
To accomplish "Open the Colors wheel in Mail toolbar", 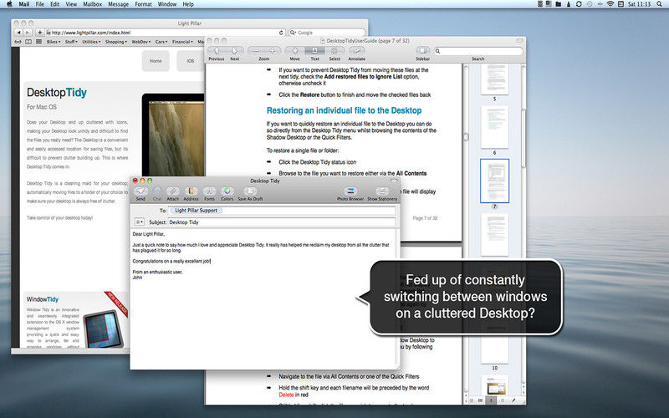I will 227,191.
